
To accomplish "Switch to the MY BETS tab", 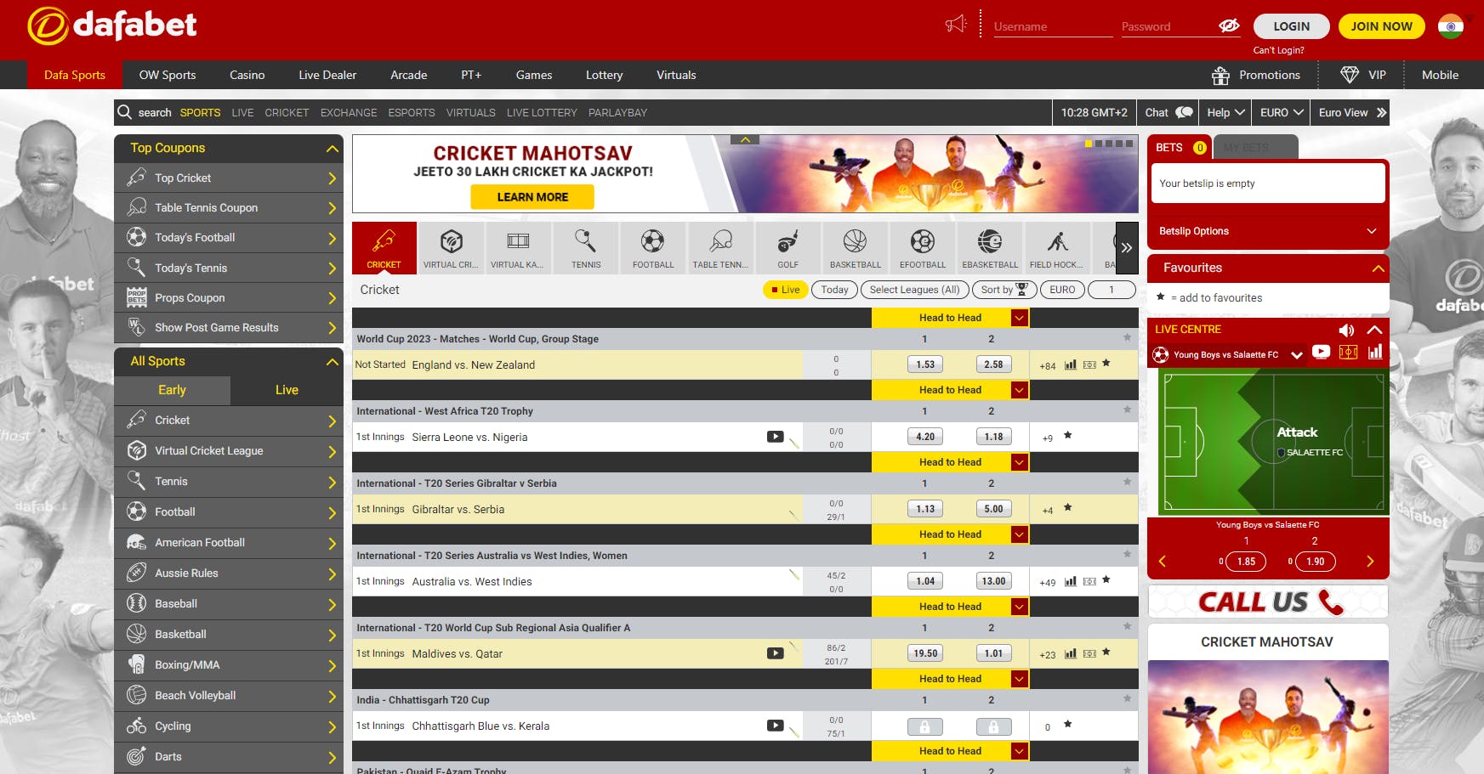I will [1255, 147].
